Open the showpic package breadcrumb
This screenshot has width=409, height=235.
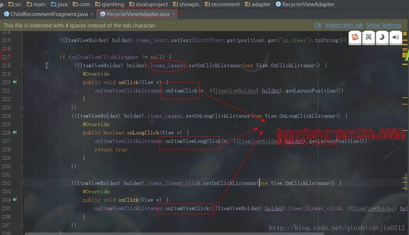[x=186, y=4]
